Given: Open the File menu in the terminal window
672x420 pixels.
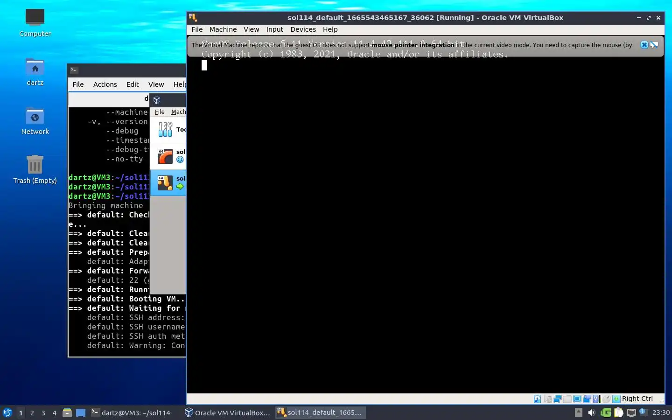Looking at the screenshot, I should pos(78,84).
